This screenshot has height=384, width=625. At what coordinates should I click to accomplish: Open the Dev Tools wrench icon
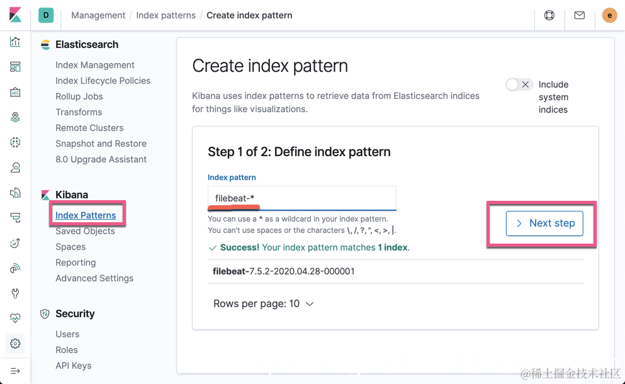tap(15, 293)
